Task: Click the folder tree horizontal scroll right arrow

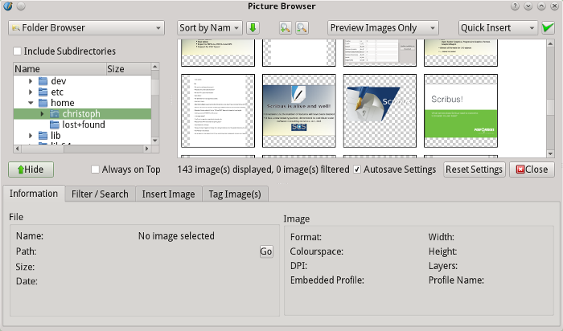Action: [x=147, y=149]
